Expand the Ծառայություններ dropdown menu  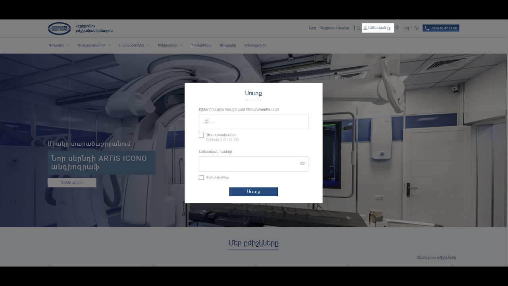[x=94, y=45]
